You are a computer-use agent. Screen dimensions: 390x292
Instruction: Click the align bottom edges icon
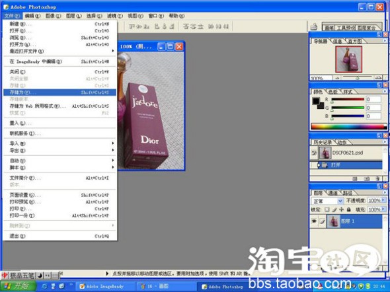tap(147, 26)
